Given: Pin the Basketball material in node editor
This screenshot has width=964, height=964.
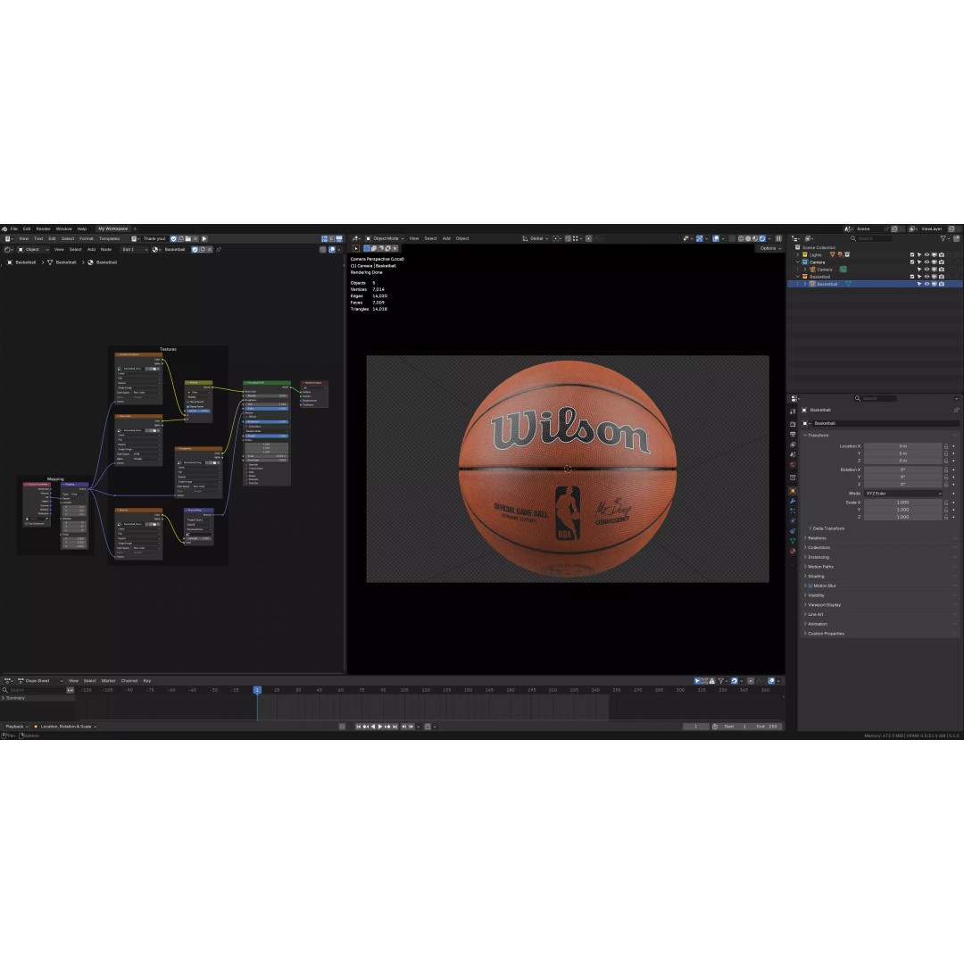Looking at the screenshot, I should point(219,250).
